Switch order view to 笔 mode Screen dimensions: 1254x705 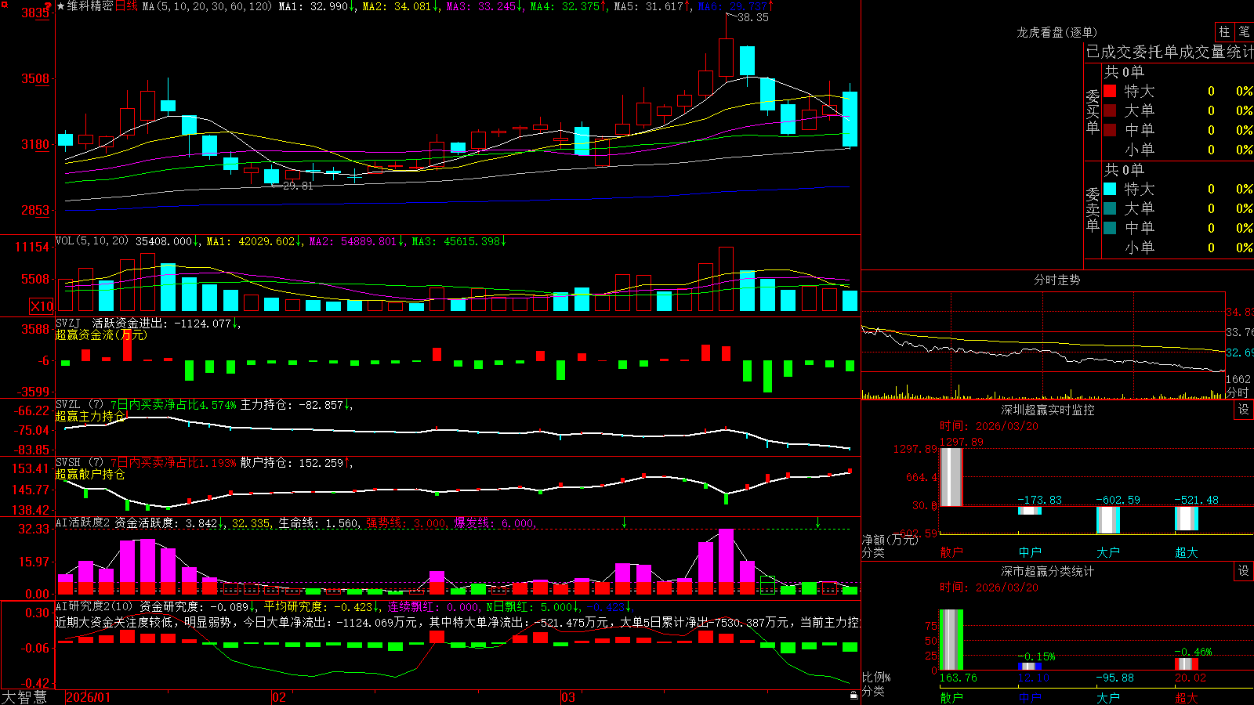click(1244, 32)
